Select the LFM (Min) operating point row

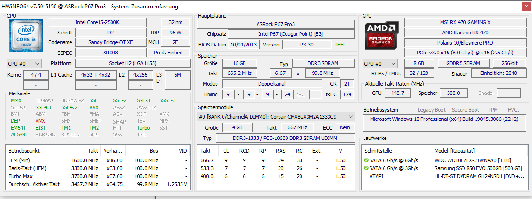(98, 160)
